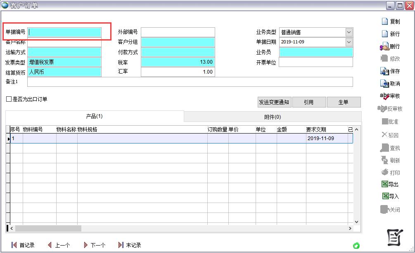Viewport: 415px width, 253px height.
Task: 点击“发送变更通知”按钮
Action: coord(274,102)
